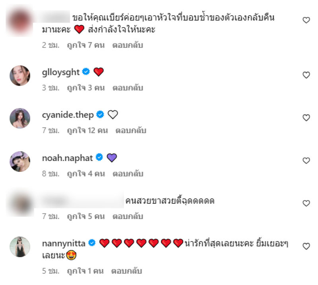Like the 'คนสวยขาสวย' comment

click(x=306, y=203)
